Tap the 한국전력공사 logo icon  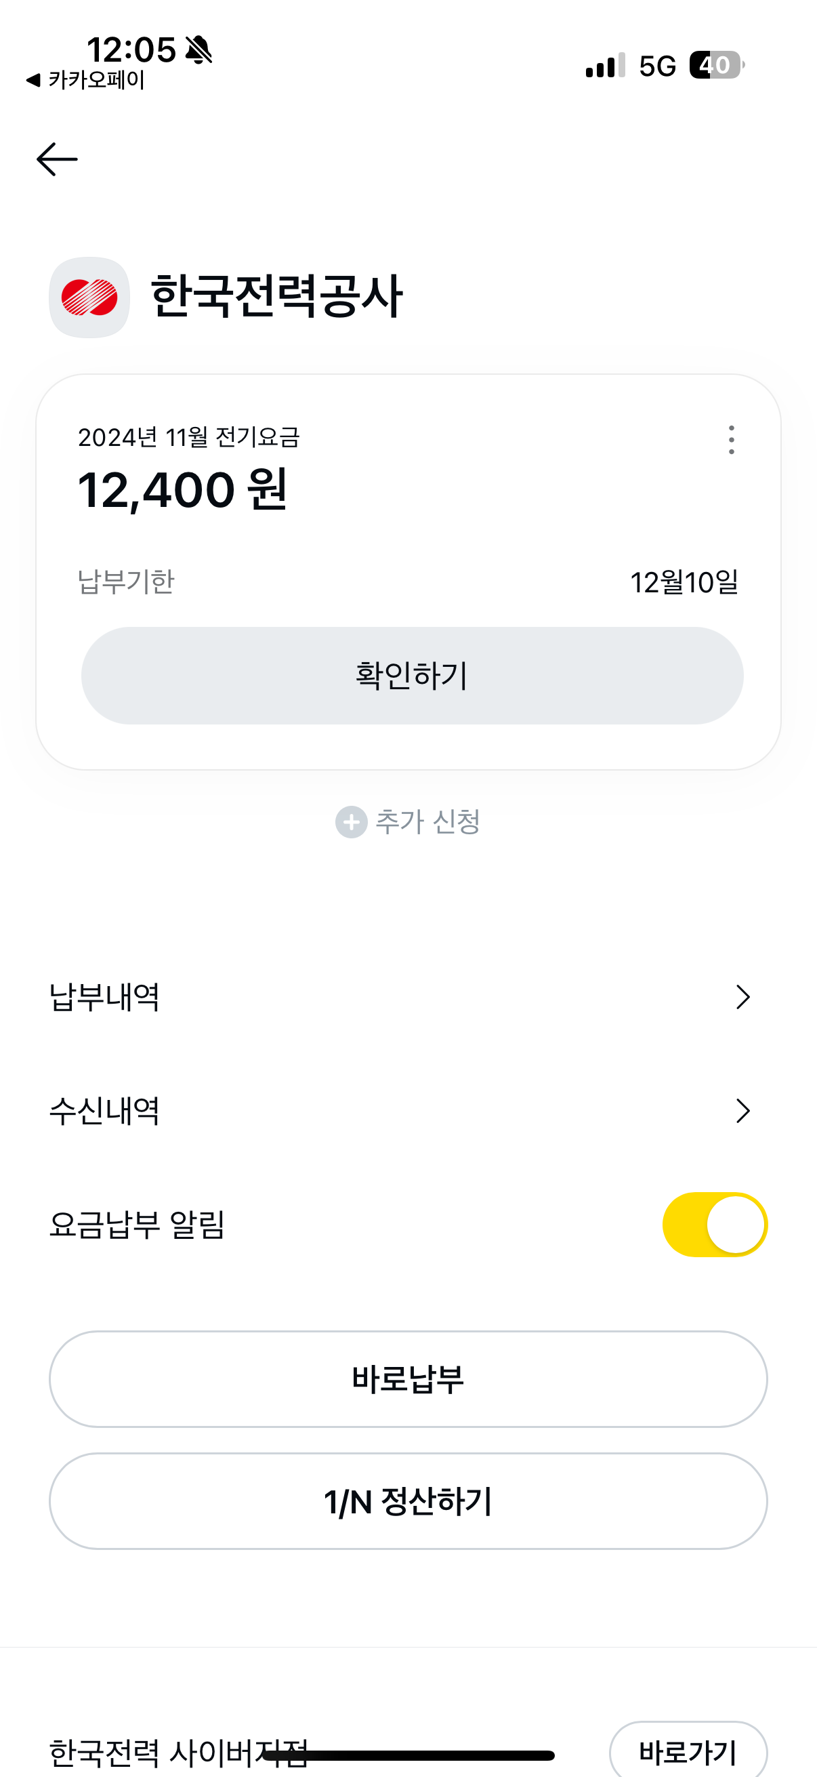[89, 298]
